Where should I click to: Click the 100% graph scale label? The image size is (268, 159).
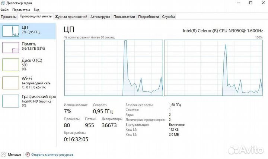259,37
